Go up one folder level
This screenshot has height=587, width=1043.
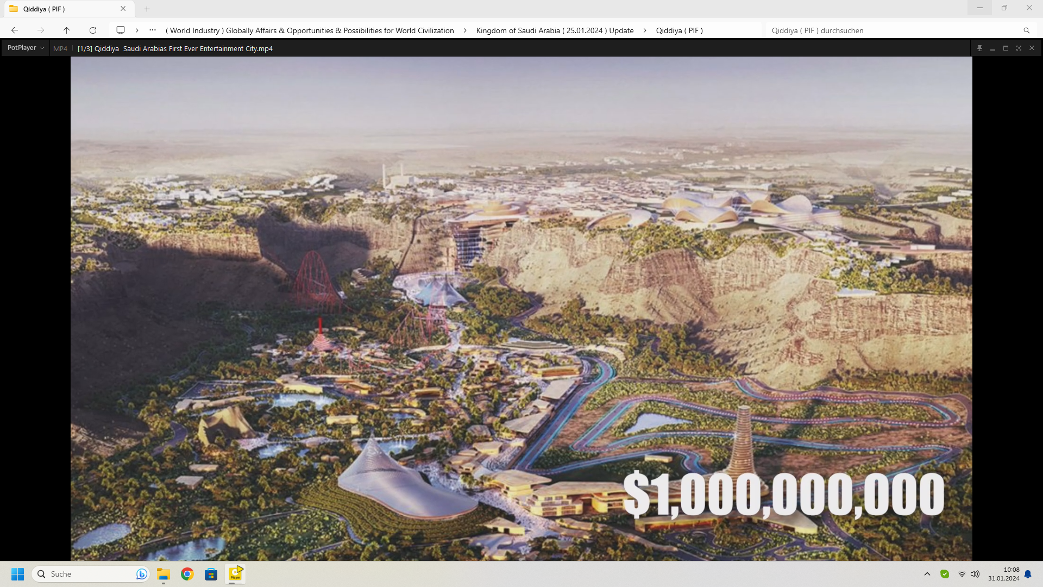point(66,30)
